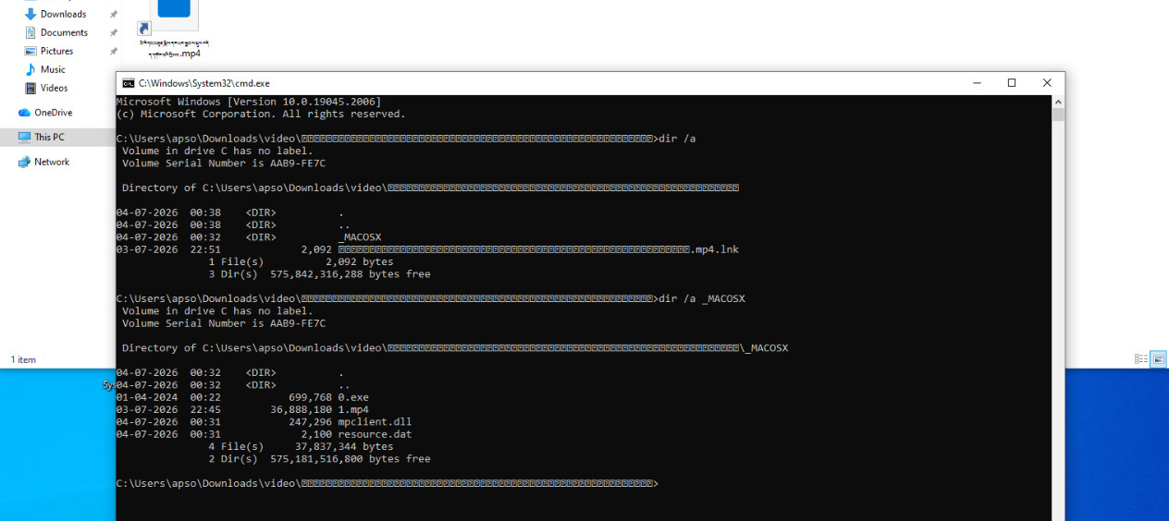Click the 1.mp4 file entry
The width and height of the screenshot is (1169, 521).
[x=353, y=409]
